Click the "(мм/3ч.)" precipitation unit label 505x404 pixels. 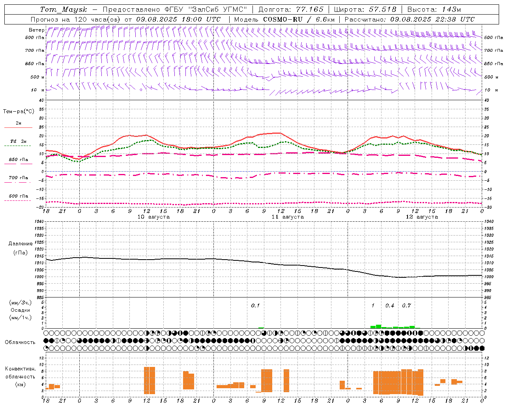20,303
